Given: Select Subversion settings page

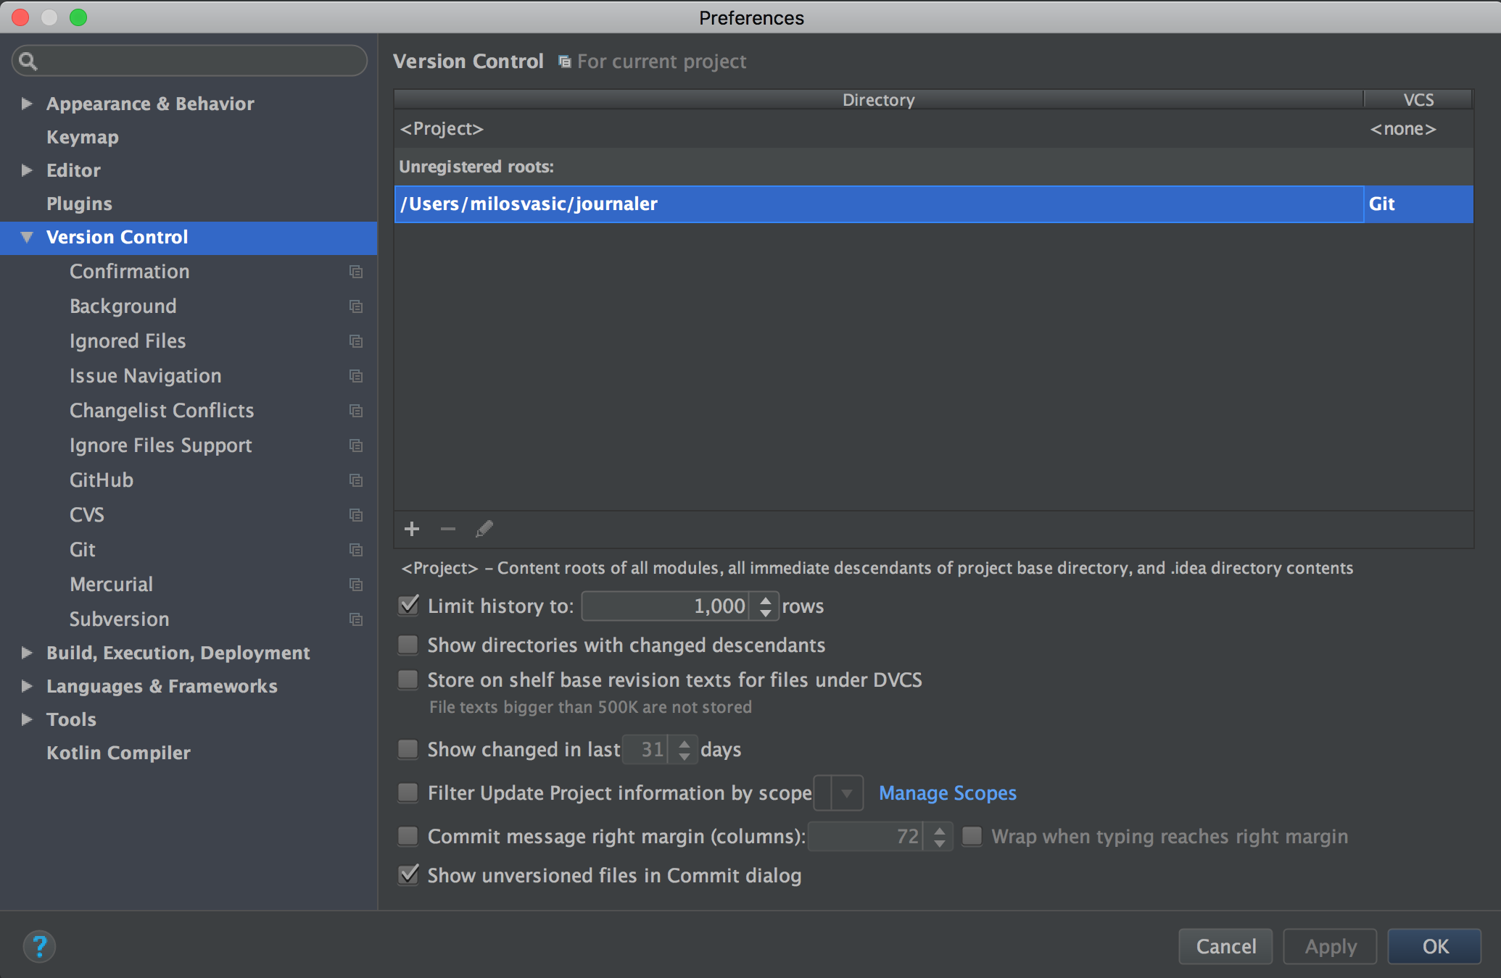Looking at the screenshot, I should point(120,619).
